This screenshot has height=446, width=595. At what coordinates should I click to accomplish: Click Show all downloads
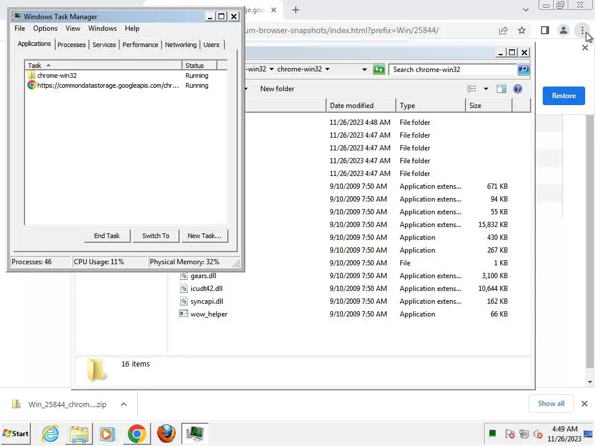pyautogui.click(x=551, y=404)
